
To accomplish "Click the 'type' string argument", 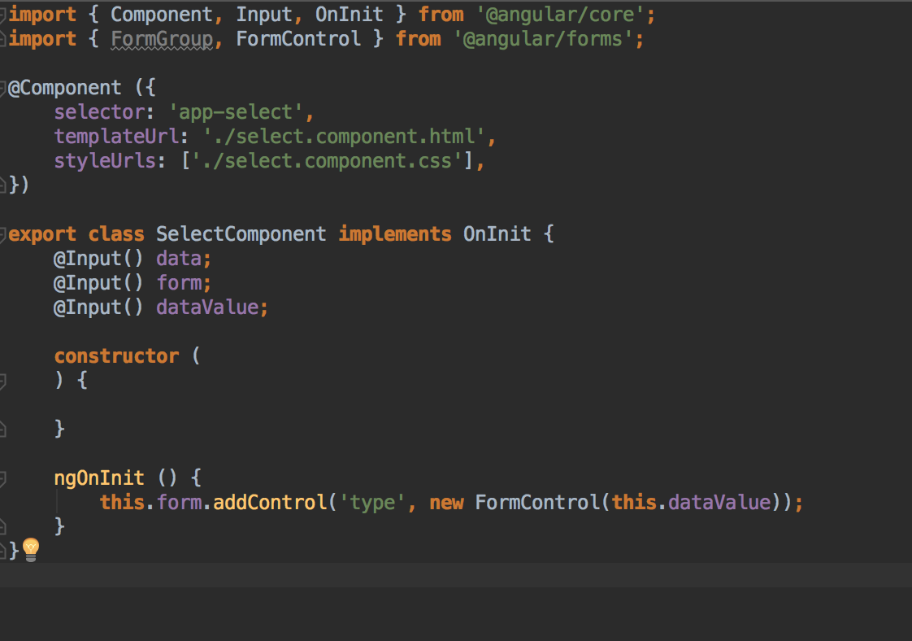I will 372,503.
